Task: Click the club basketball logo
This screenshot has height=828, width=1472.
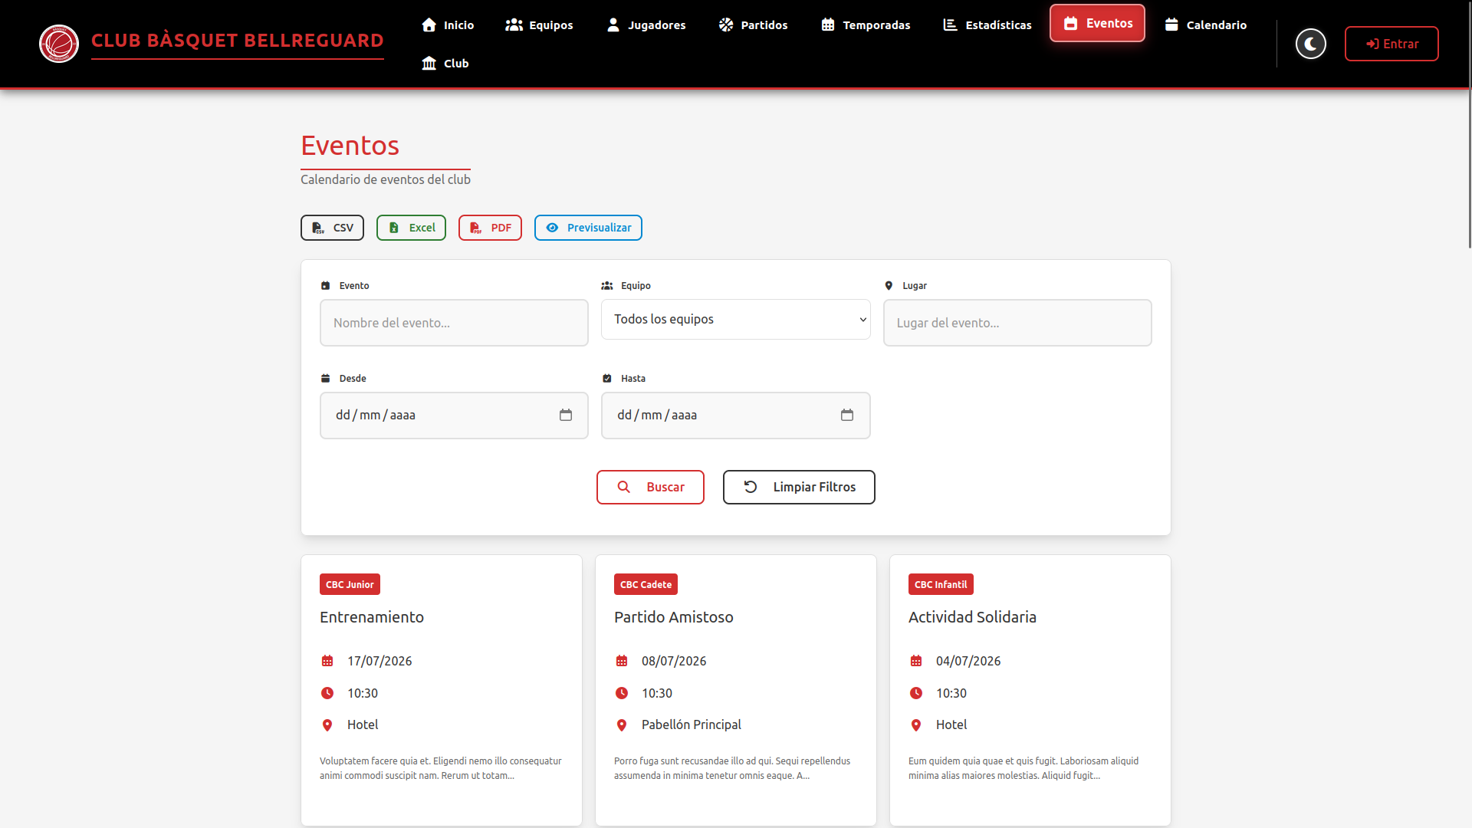Action: [59, 44]
